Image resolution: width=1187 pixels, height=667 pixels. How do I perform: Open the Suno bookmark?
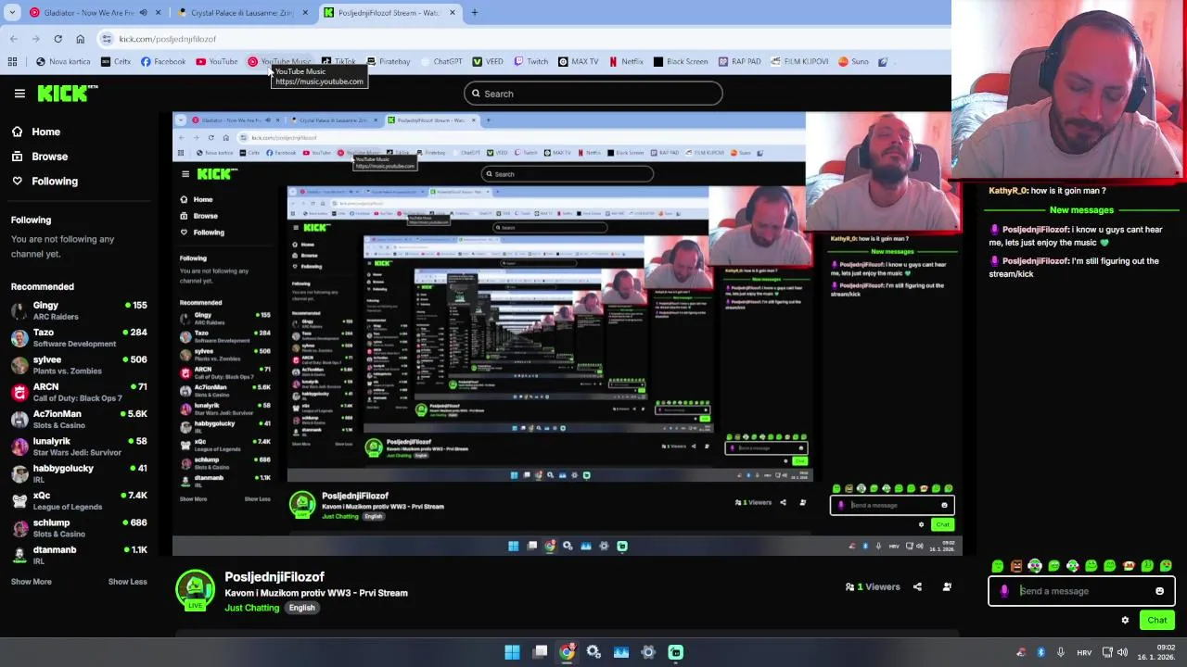[x=853, y=62]
